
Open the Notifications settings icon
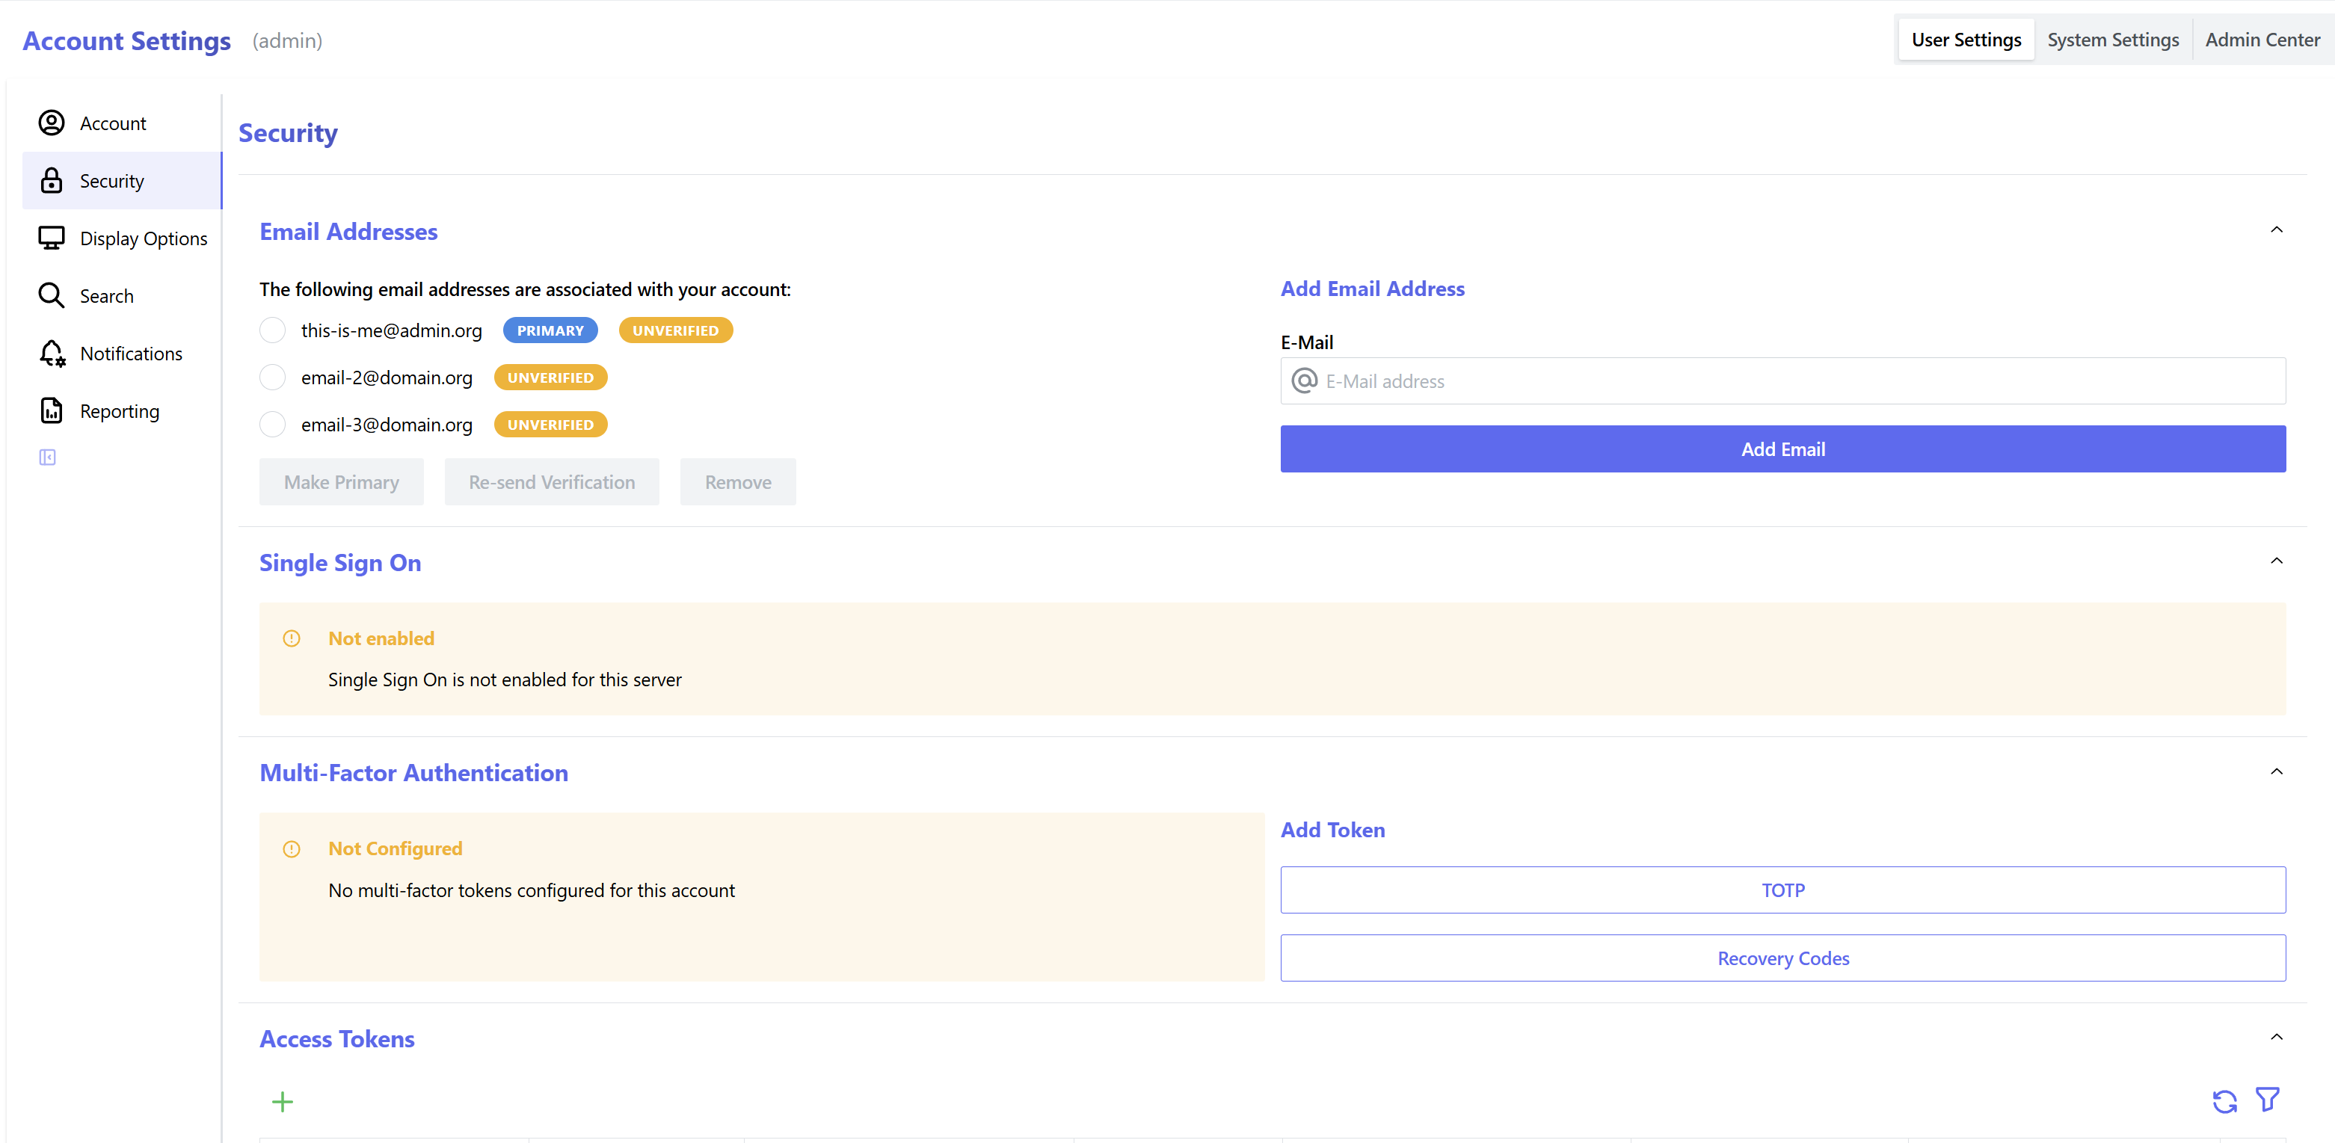(52, 354)
